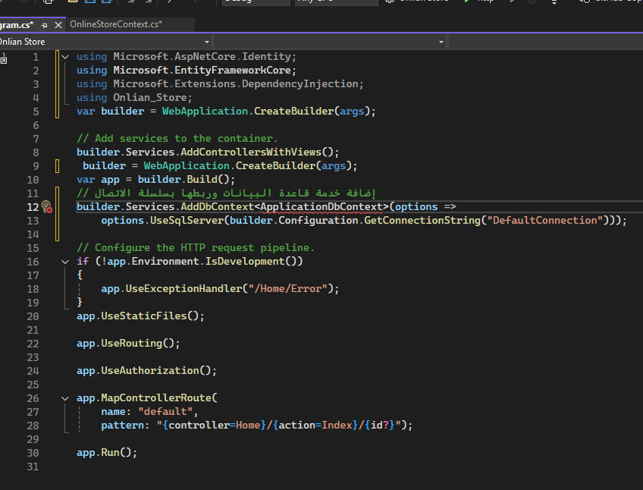Place cursor on app.Run() statement
This screenshot has width=643, height=490.
106,453
